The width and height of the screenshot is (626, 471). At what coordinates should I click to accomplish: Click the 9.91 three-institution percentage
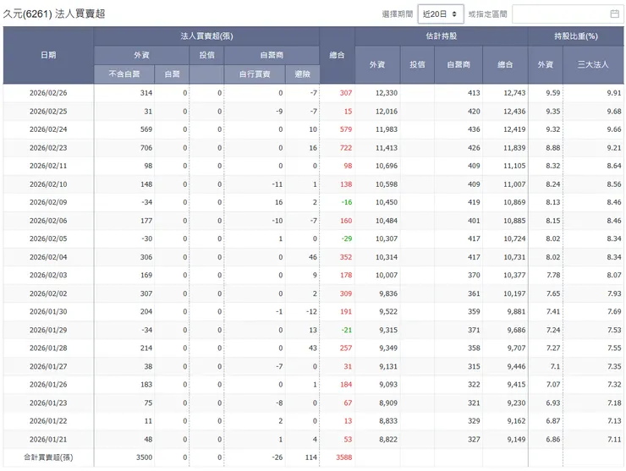point(614,93)
